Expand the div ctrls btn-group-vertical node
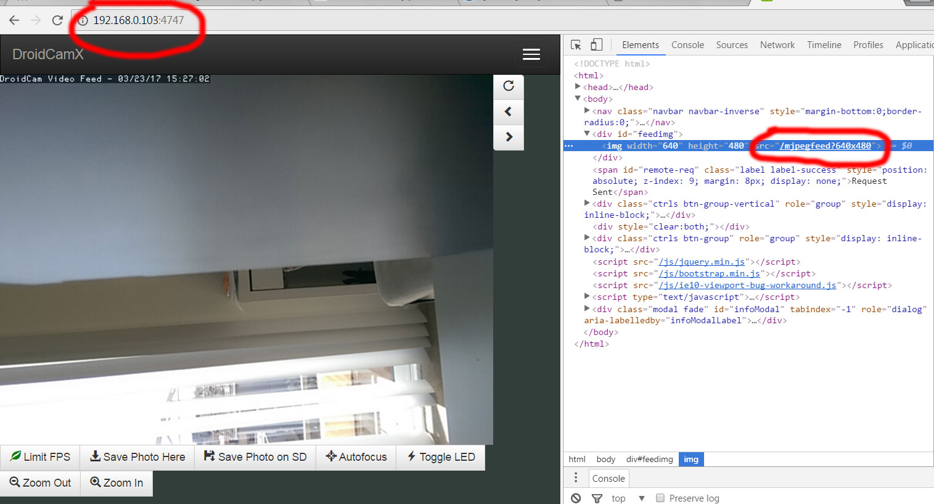 pyautogui.click(x=587, y=204)
